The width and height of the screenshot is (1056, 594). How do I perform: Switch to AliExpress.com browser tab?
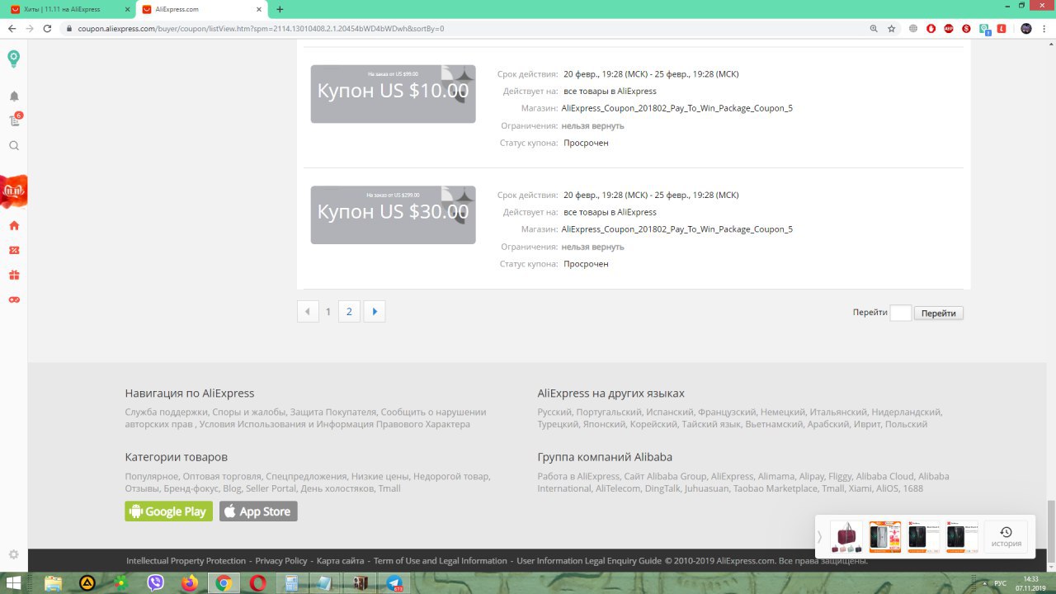[202, 9]
